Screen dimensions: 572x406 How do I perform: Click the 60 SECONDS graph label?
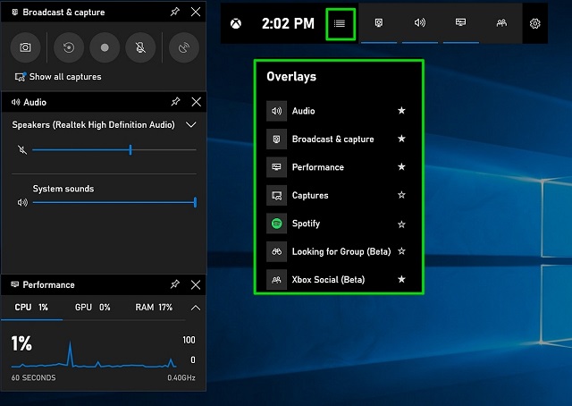34,377
